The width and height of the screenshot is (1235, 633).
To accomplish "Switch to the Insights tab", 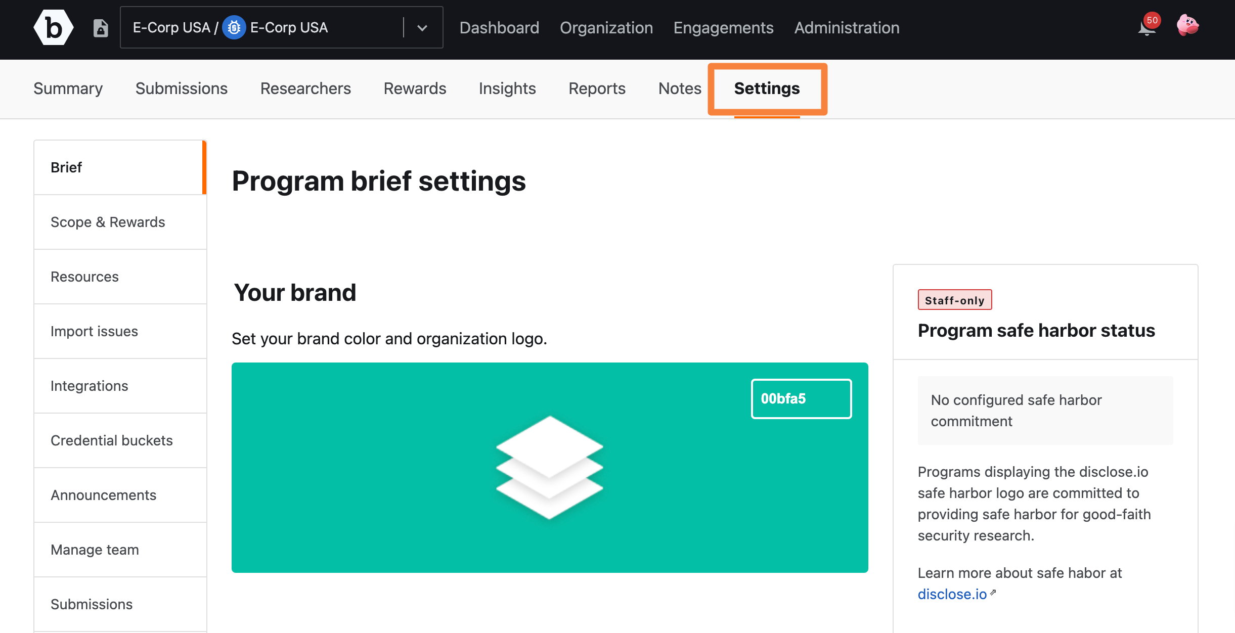I will click(507, 88).
